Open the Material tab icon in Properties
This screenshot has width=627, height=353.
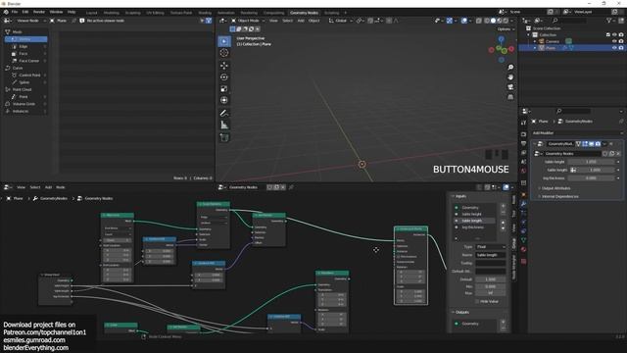pyautogui.click(x=523, y=249)
